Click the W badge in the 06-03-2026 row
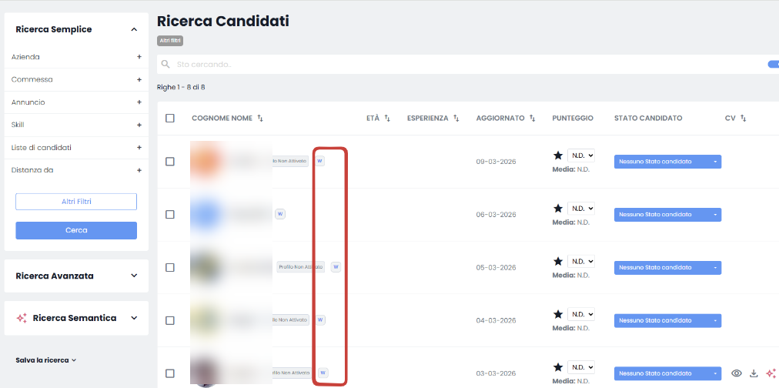This screenshot has width=779, height=388. click(x=280, y=214)
